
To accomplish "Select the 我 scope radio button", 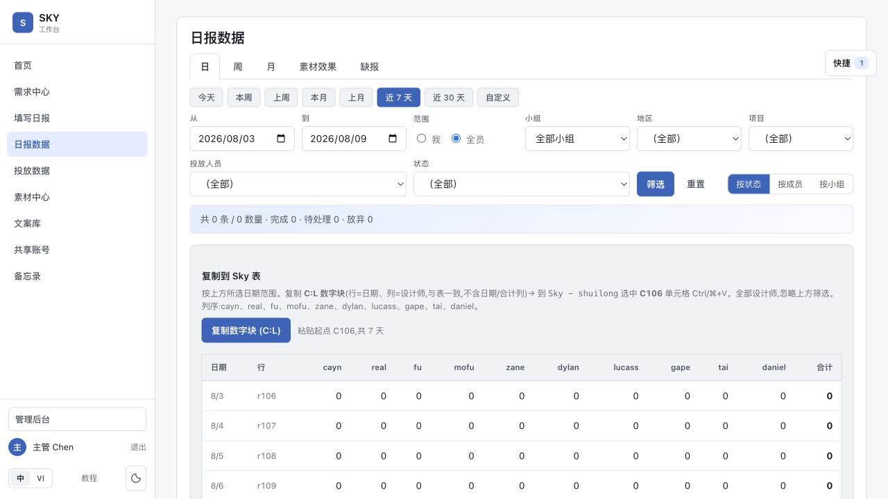I will tap(421, 139).
